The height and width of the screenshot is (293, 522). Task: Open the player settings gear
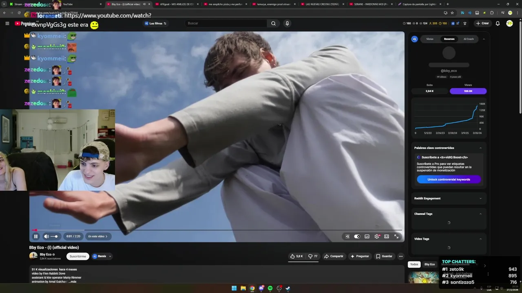377,236
